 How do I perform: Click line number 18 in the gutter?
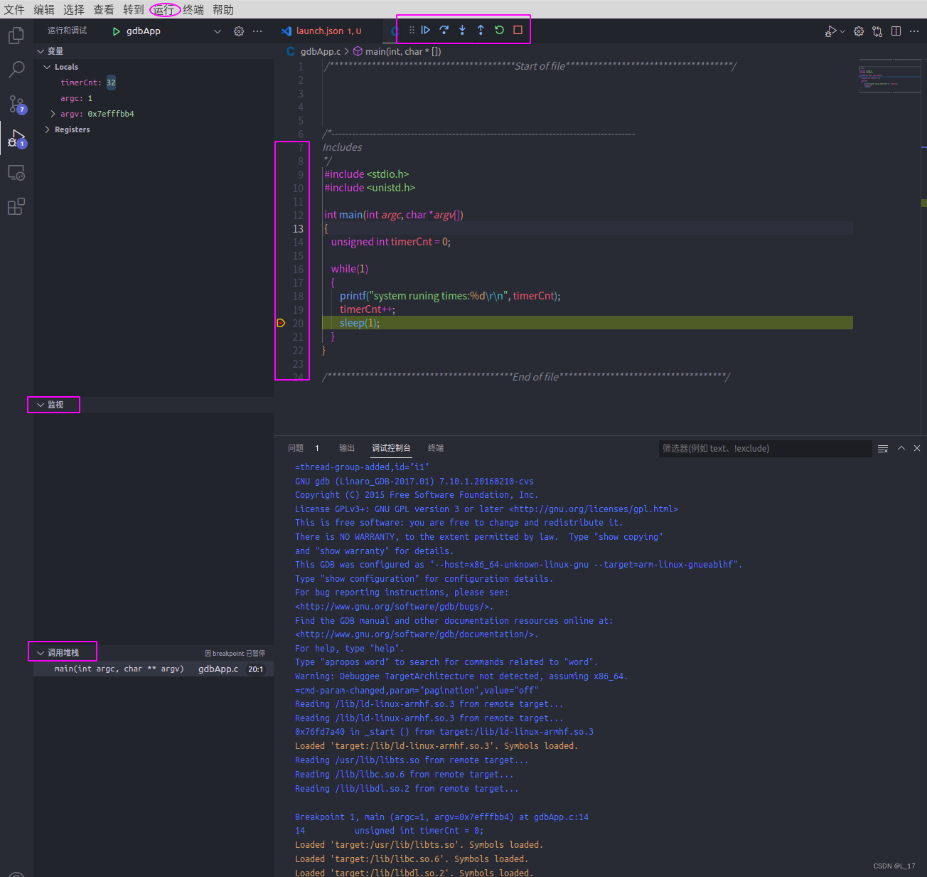pyautogui.click(x=298, y=297)
